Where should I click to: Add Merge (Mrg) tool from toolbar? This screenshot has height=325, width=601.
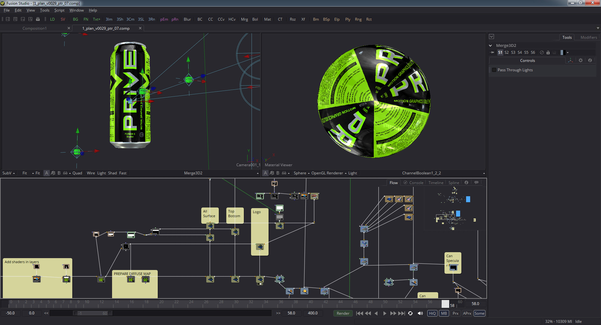[244, 19]
